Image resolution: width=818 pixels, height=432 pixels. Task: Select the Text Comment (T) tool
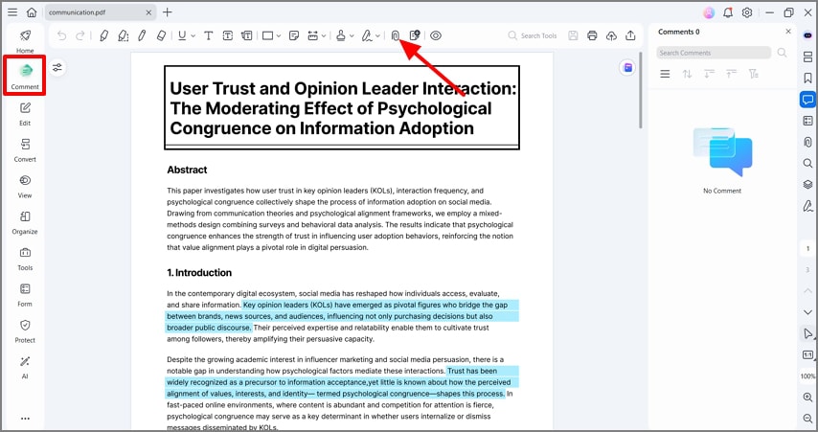(x=208, y=35)
